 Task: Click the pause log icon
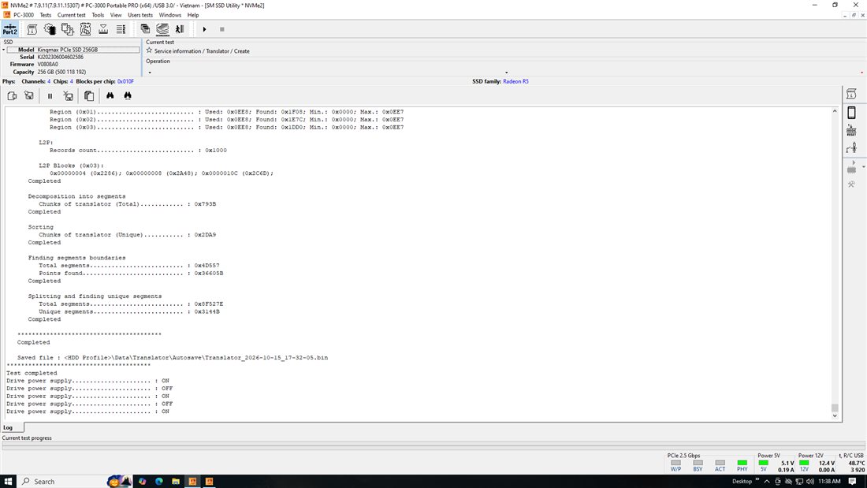50,95
